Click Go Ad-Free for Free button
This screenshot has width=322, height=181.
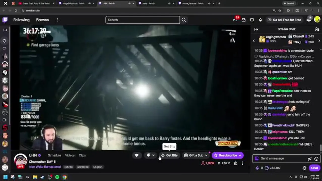click(284, 20)
